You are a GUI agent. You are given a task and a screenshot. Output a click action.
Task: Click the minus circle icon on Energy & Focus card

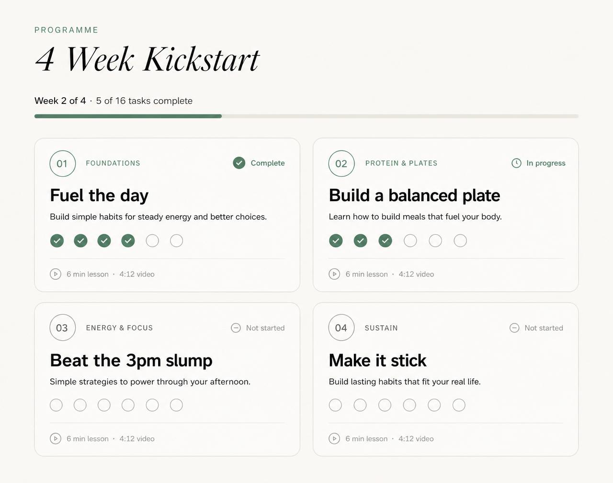236,328
